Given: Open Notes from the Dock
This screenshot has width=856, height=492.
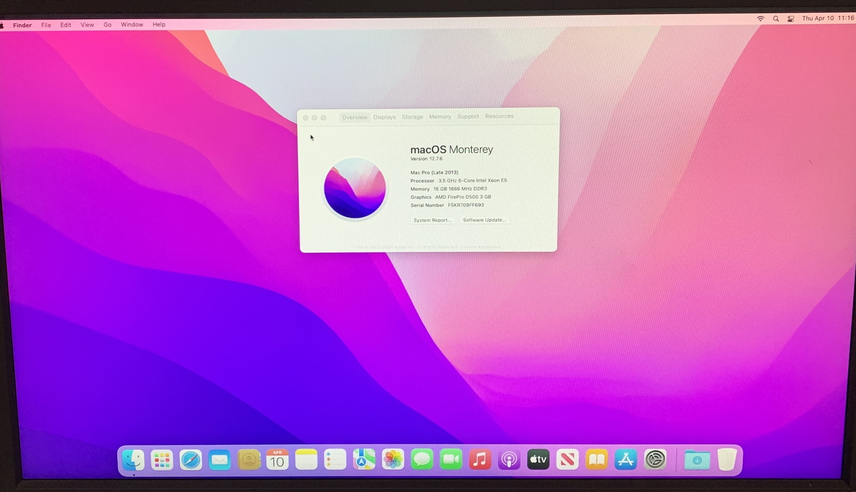Looking at the screenshot, I should [306, 459].
